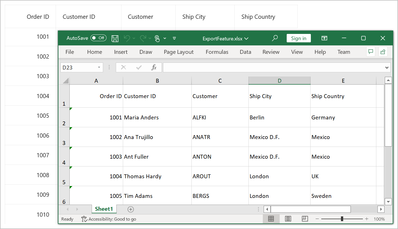398x229 pixels.
Task: Click horizontal scrollbar left arrow
Action: coord(267,209)
